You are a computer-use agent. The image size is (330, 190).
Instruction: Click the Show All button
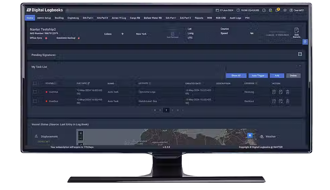pos(236,76)
